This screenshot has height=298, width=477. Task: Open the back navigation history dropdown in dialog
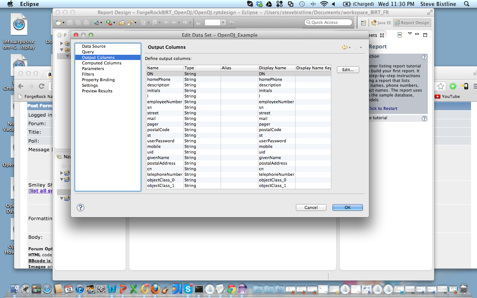pos(350,48)
